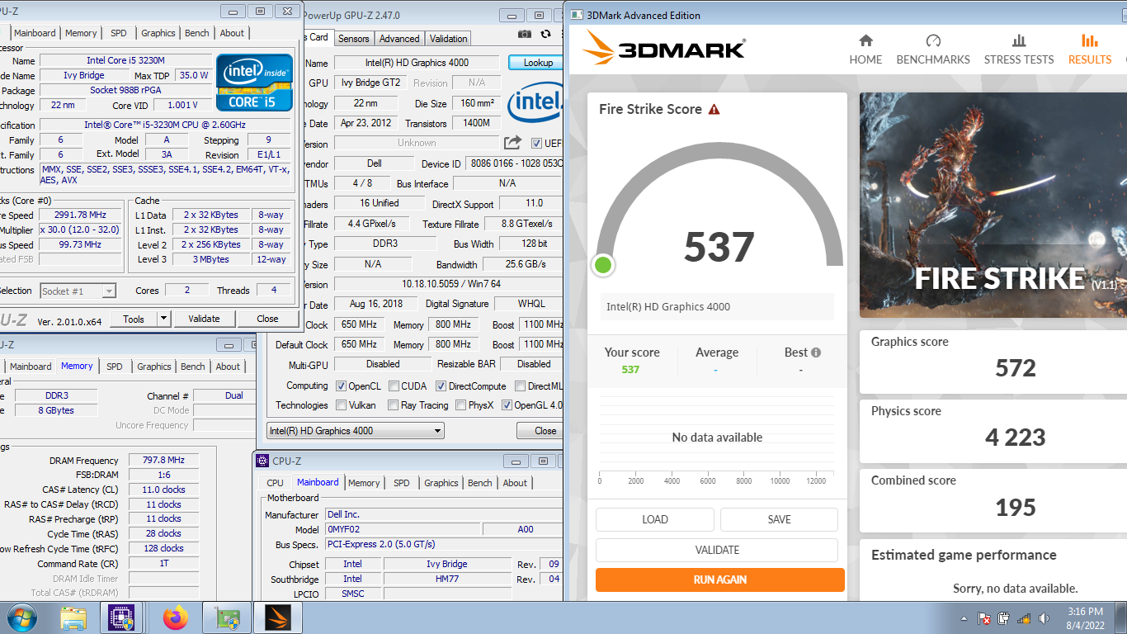The width and height of the screenshot is (1127, 634).
Task: Click the Lookup button in GPU-Z
Action: coord(538,63)
